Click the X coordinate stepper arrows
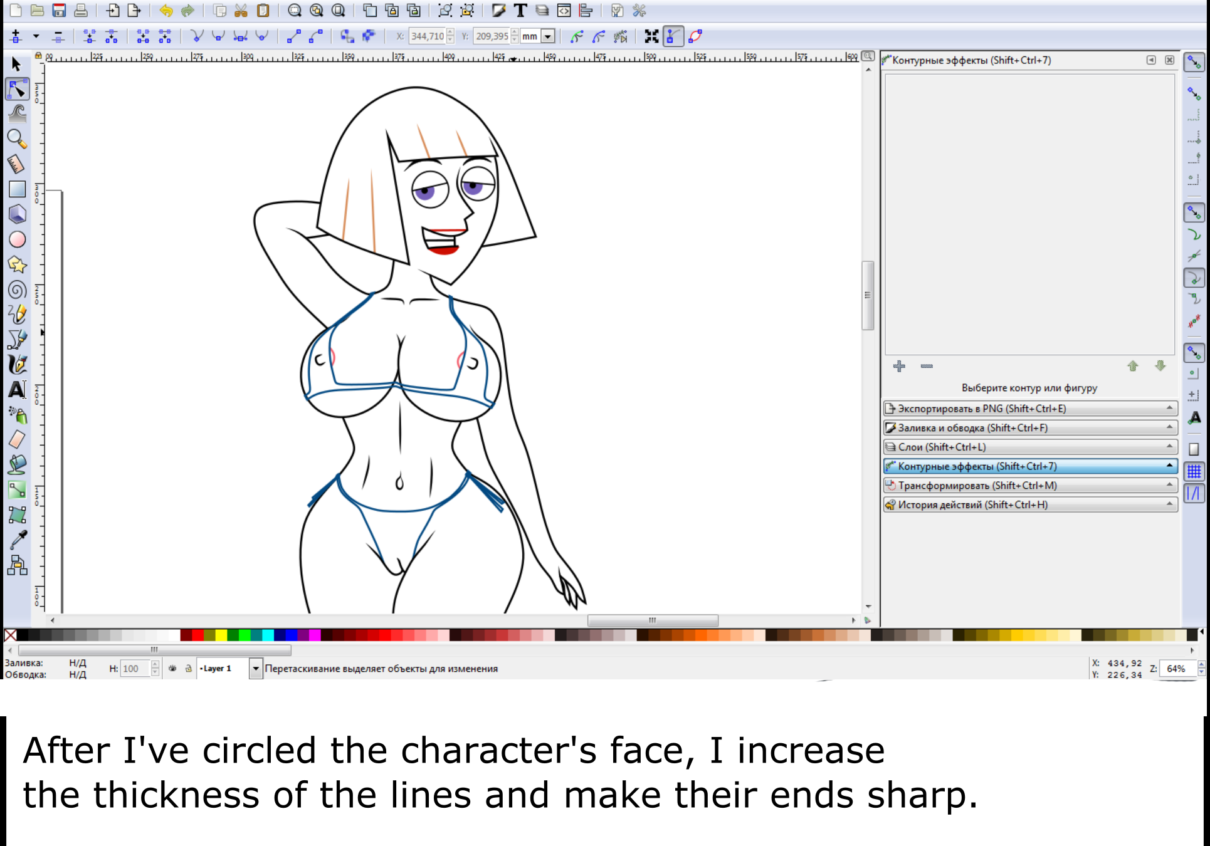 (x=450, y=36)
